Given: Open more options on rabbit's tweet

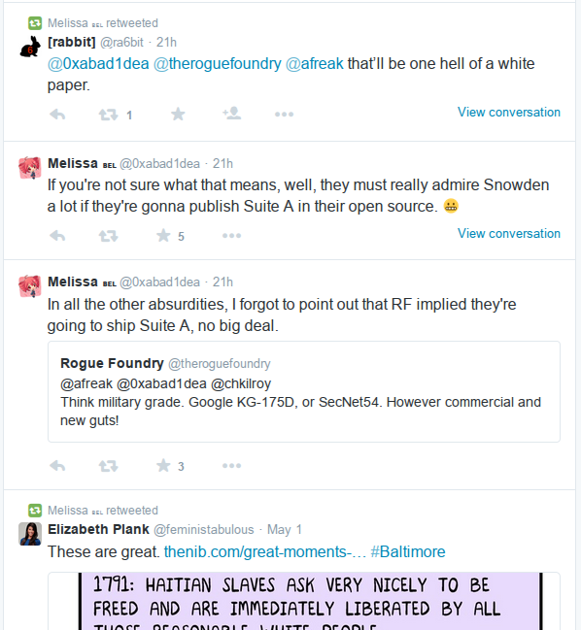Looking at the screenshot, I should click(284, 115).
